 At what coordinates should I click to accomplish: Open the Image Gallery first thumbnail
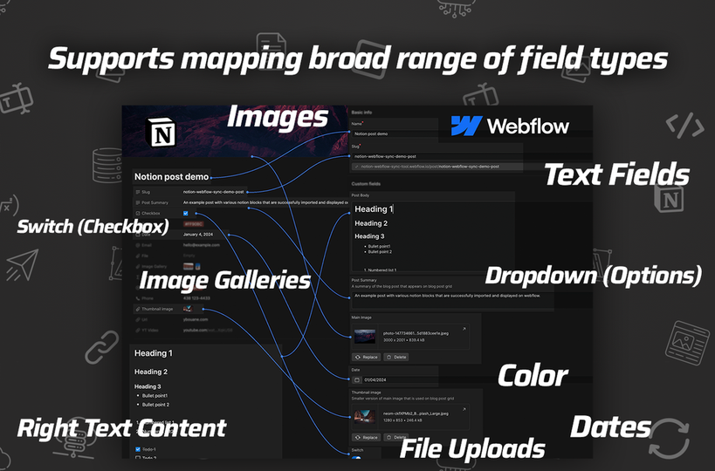coord(188,266)
